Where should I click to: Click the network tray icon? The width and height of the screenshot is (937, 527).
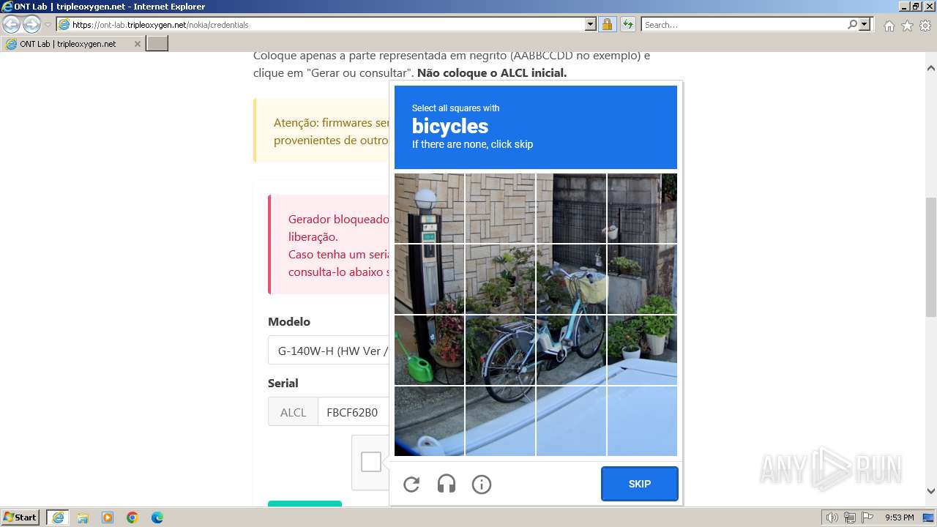click(850, 517)
